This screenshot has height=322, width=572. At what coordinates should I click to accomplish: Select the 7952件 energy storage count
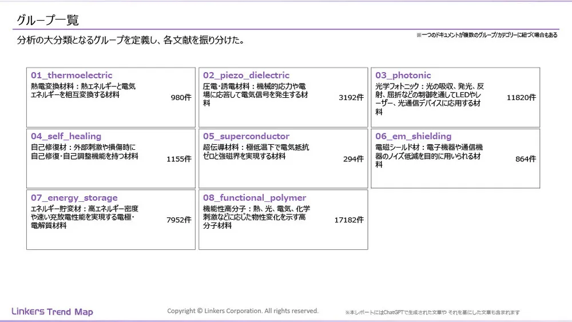pyautogui.click(x=178, y=220)
